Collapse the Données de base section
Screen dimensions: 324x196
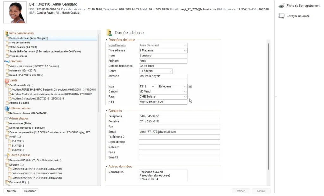(106, 40)
